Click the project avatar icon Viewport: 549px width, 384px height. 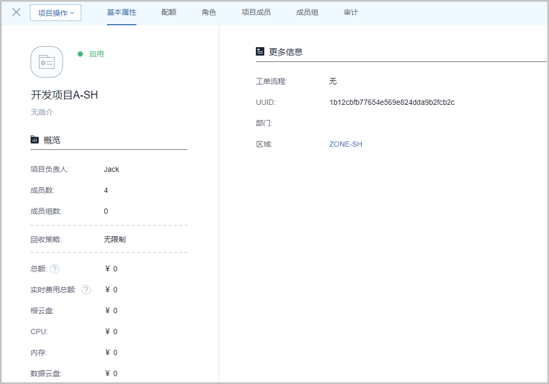point(47,62)
